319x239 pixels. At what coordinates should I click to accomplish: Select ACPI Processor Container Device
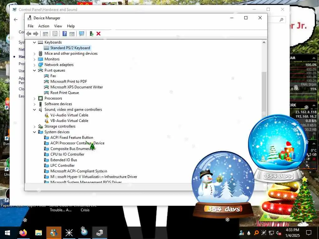tap(77, 143)
